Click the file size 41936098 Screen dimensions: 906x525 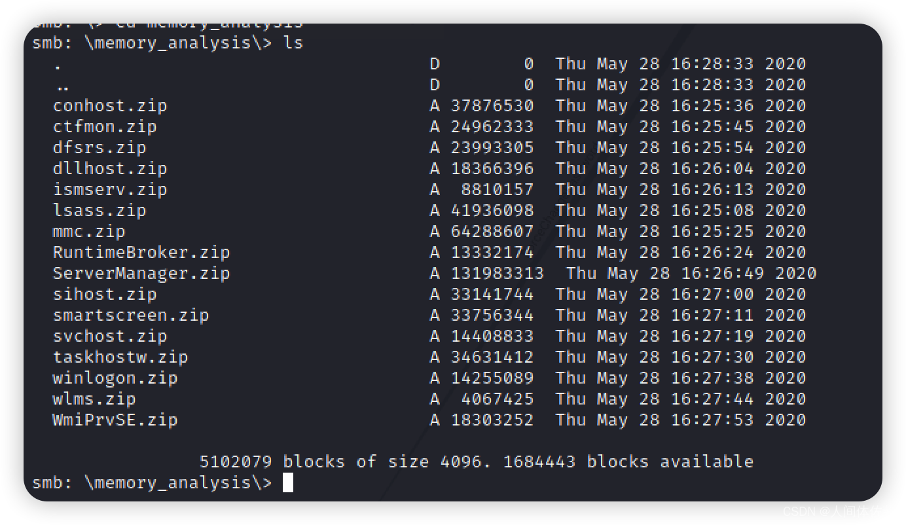[x=492, y=210]
